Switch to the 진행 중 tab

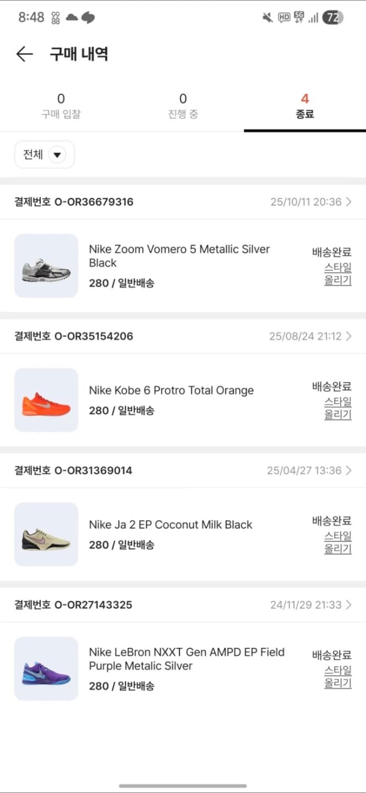coord(182,104)
